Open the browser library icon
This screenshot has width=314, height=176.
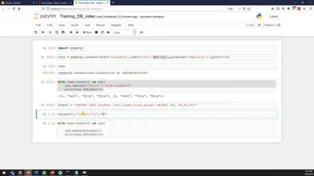(273, 9)
